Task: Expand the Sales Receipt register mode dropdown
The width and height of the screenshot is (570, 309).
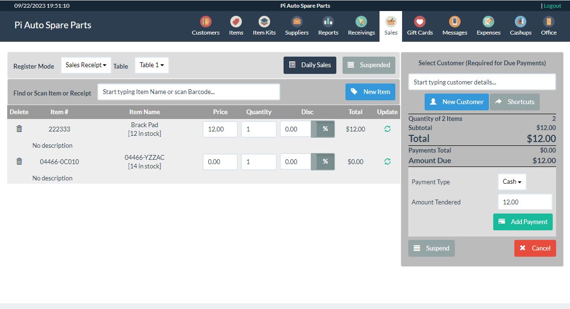Action: point(86,65)
